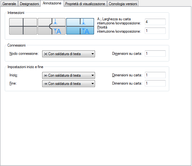
Task: Edit Dimensioni su carta field for Fine
Action: (x=155, y=83)
